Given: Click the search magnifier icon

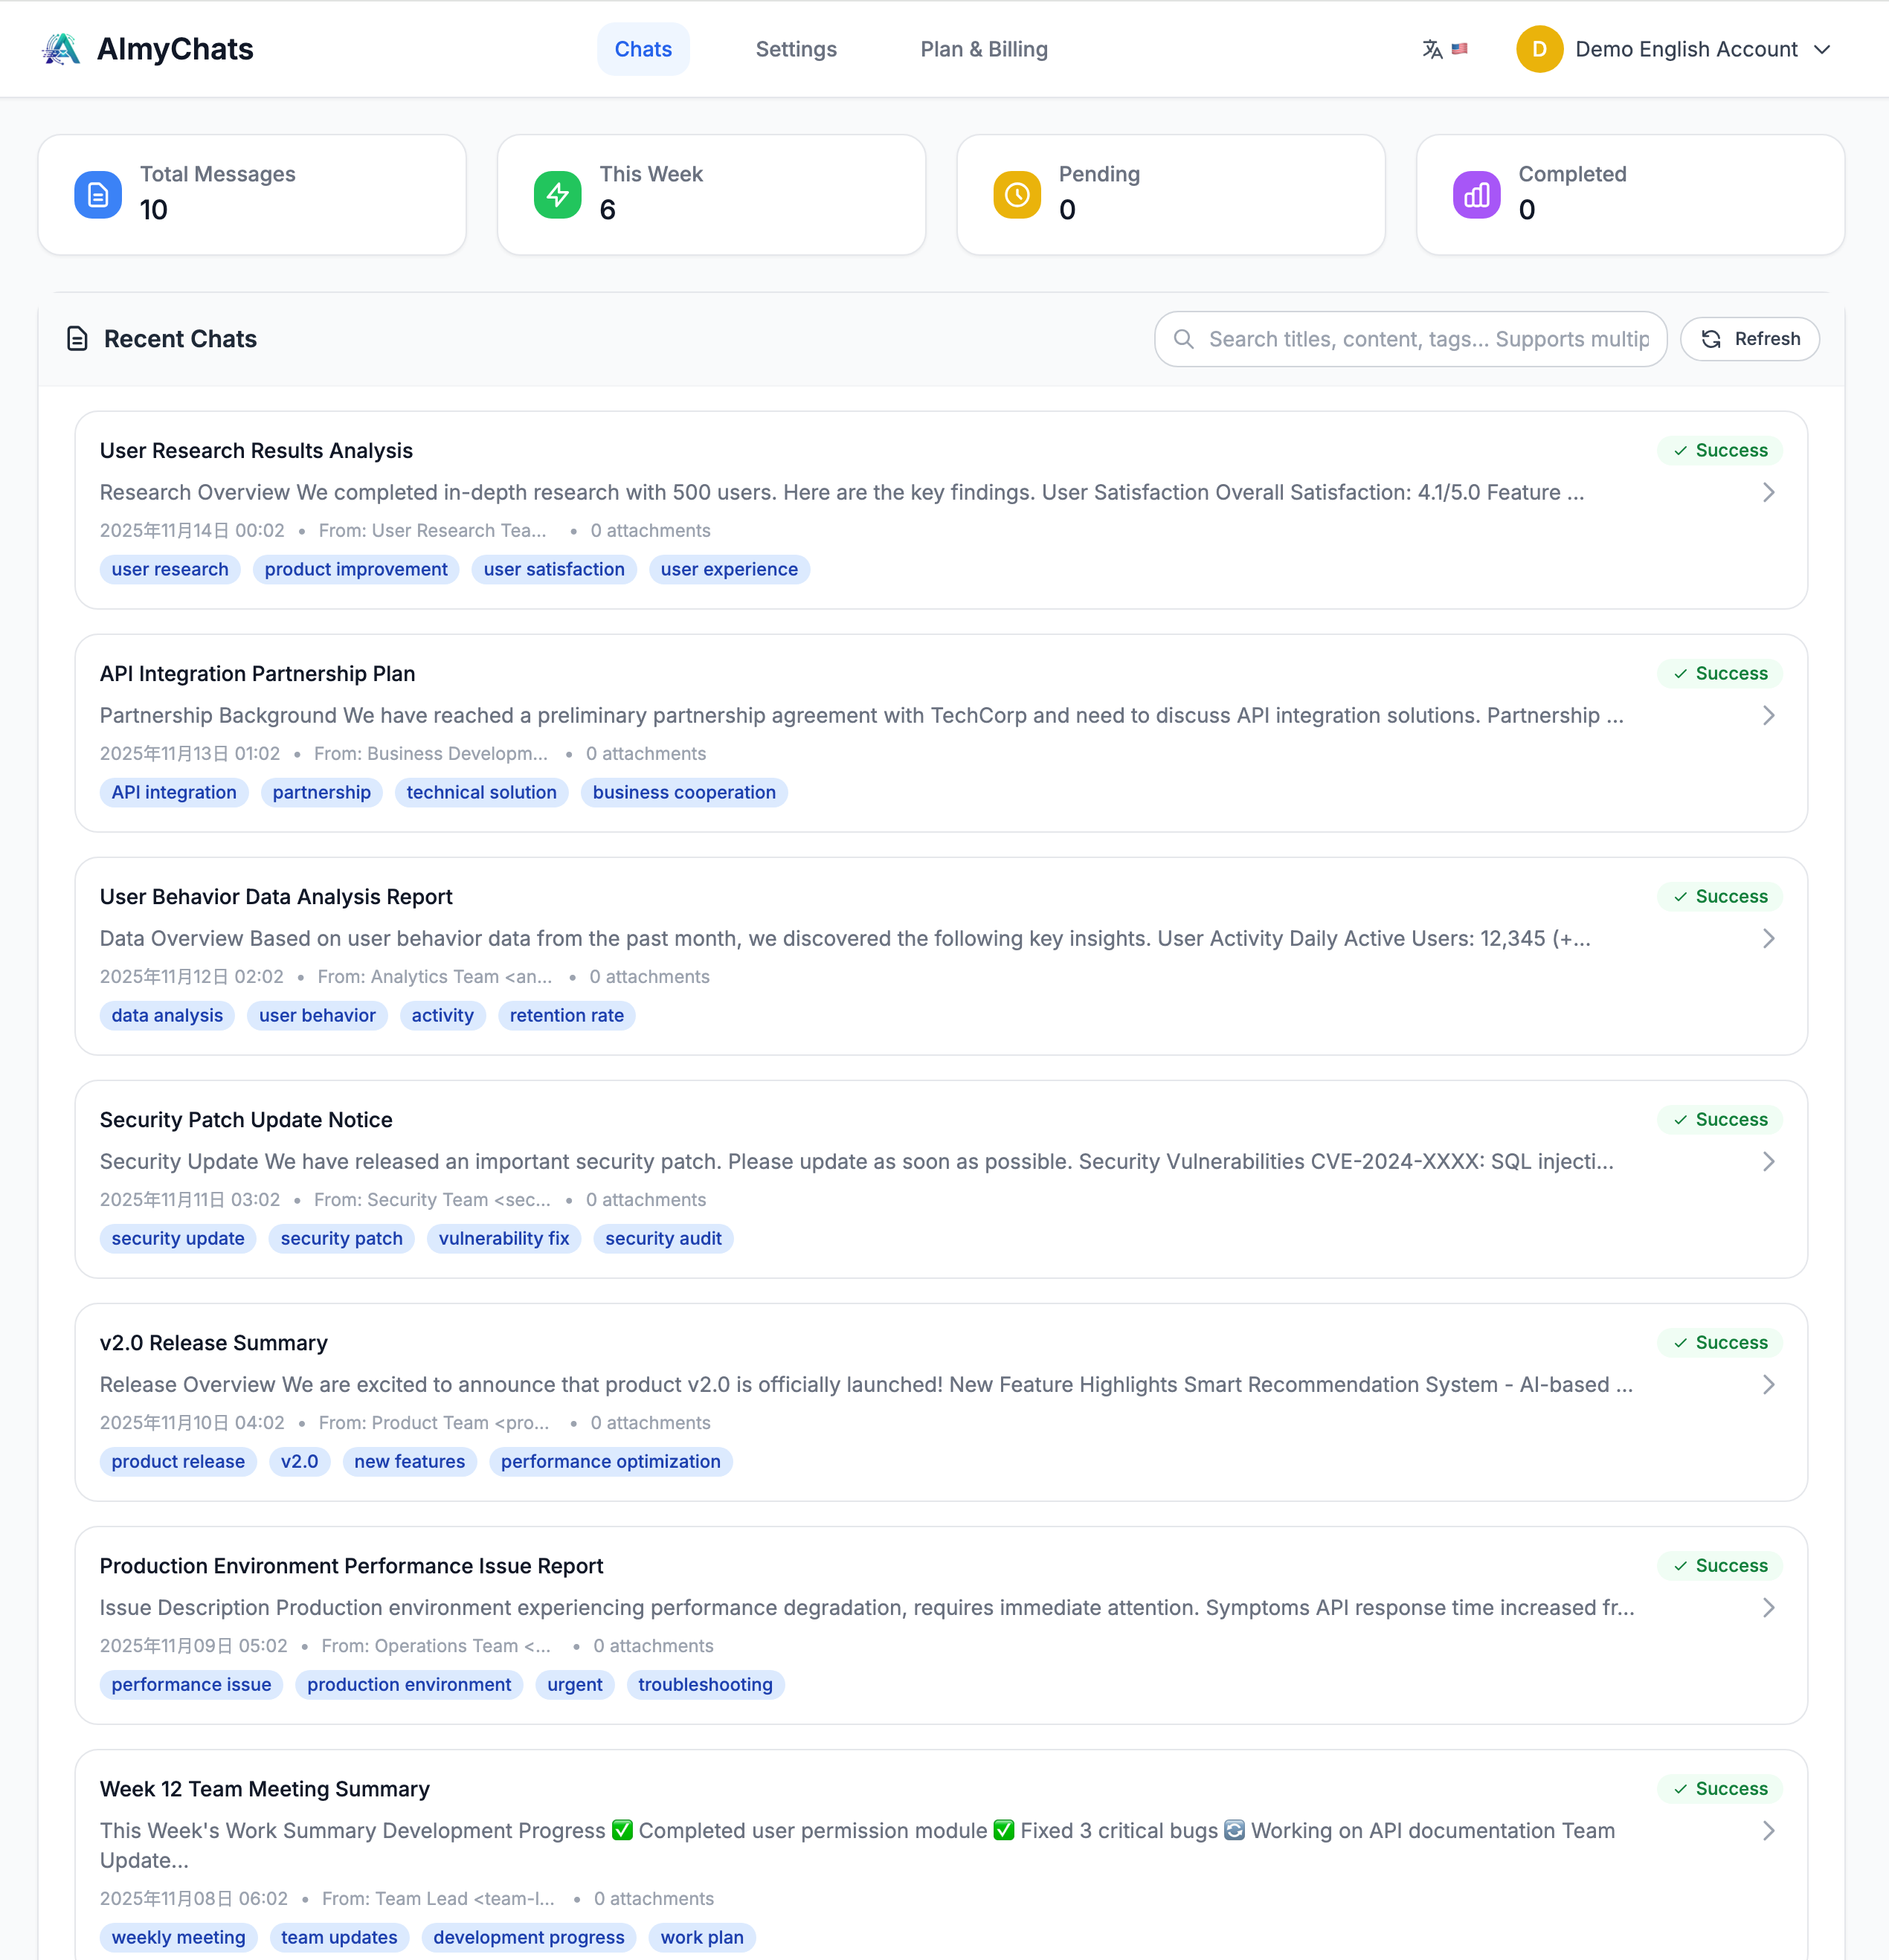Looking at the screenshot, I should tap(1185, 339).
